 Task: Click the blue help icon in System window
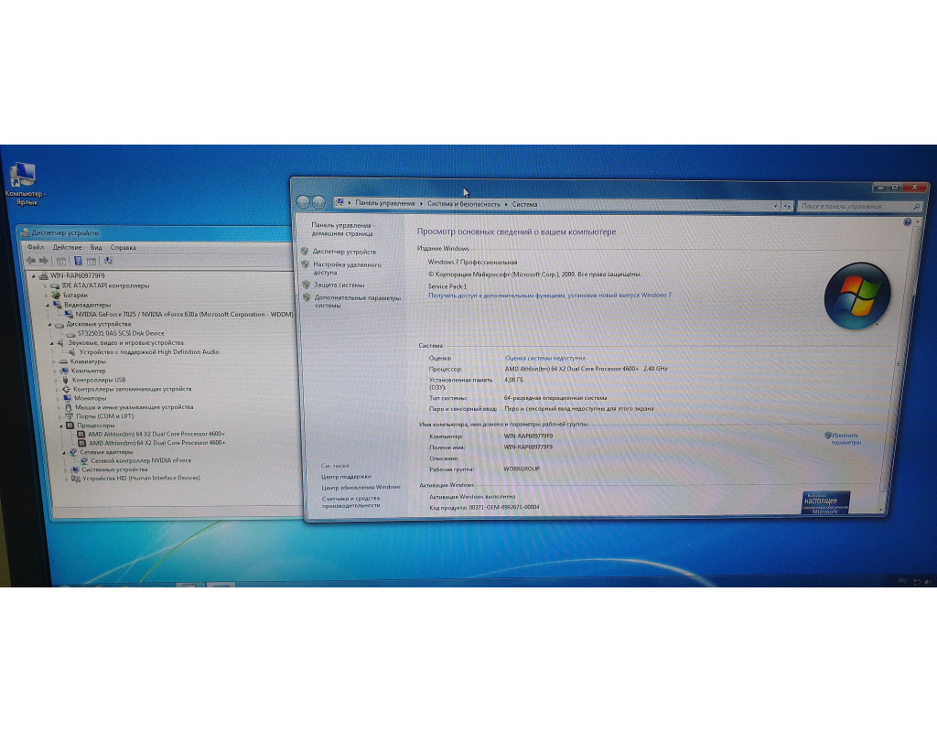[x=907, y=222]
